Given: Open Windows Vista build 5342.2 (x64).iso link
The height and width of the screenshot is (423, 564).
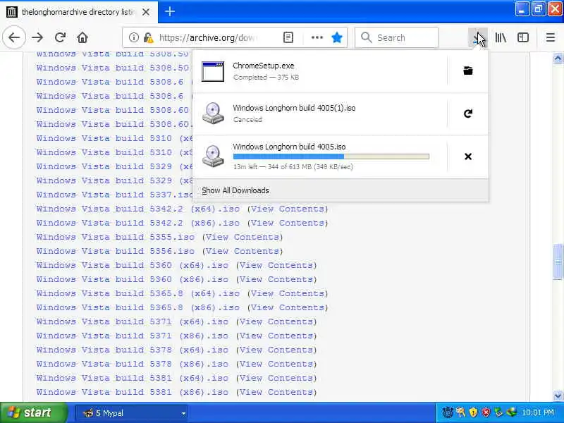Looking at the screenshot, I should 137,209.
